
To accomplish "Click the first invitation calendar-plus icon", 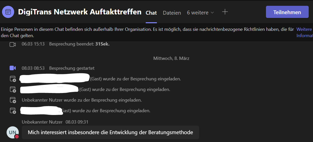I will (x=13, y=79).
